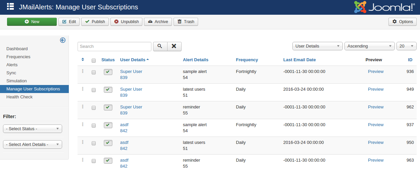Viewport: 420px width, 172px height.
Task: Toggle published status for row ID 963
Action: (108, 161)
